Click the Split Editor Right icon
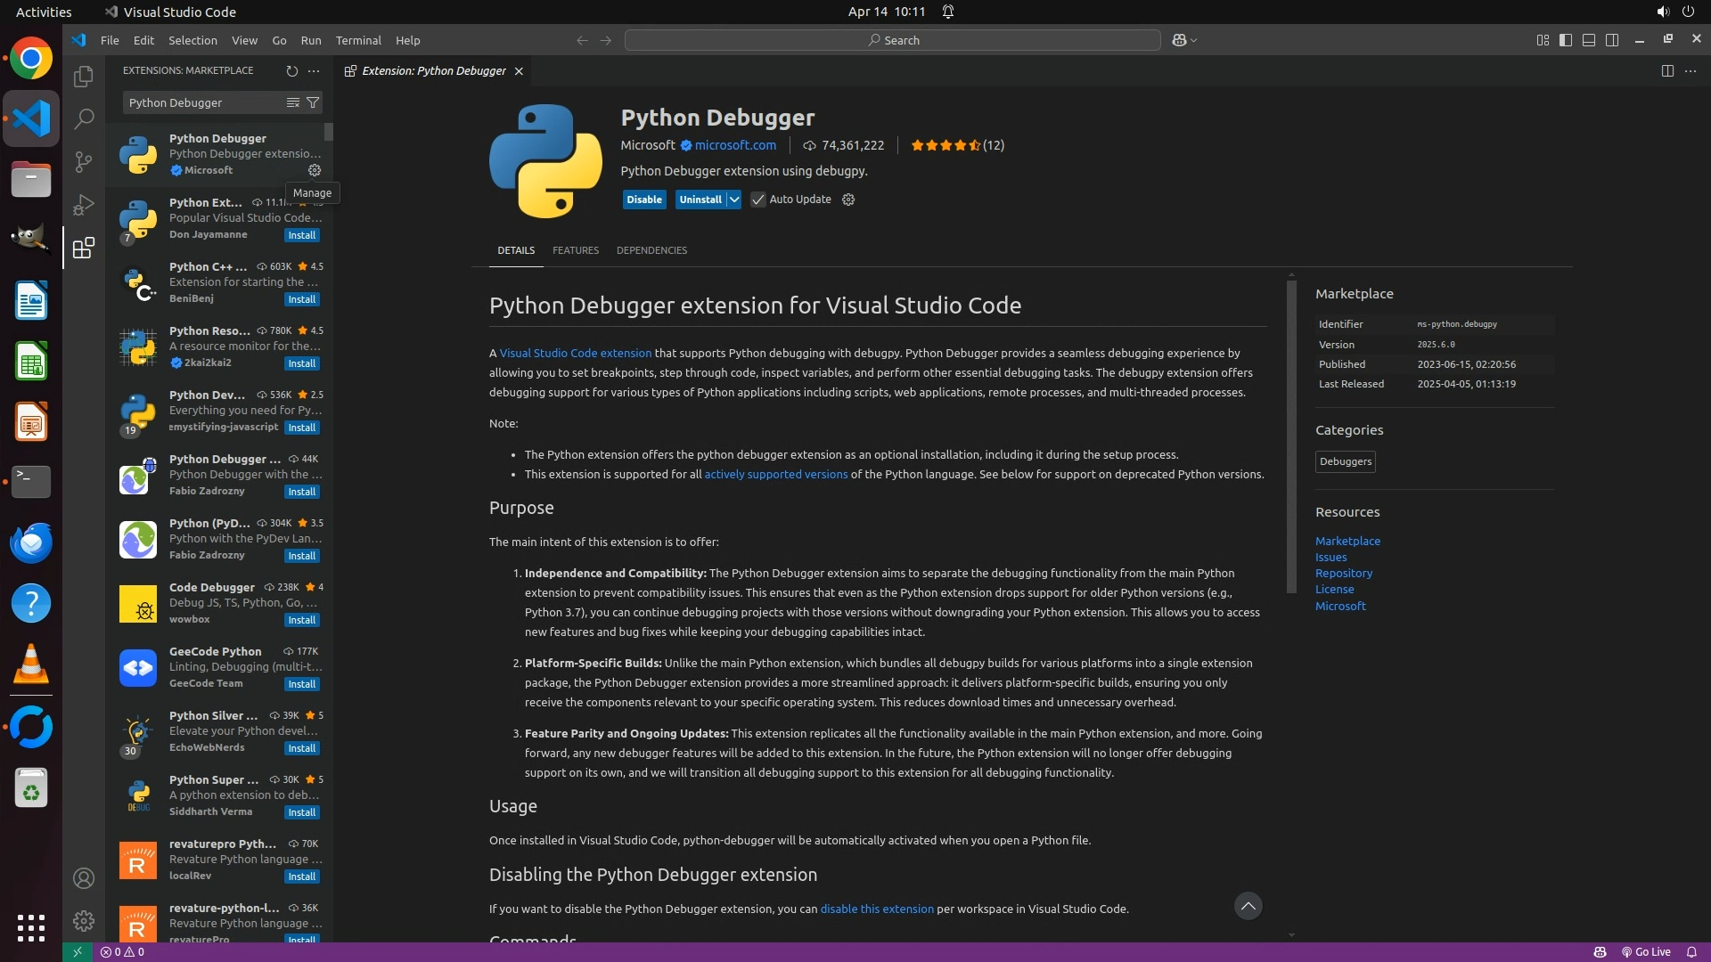Image resolution: width=1711 pixels, height=962 pixels. [1667, 70]
